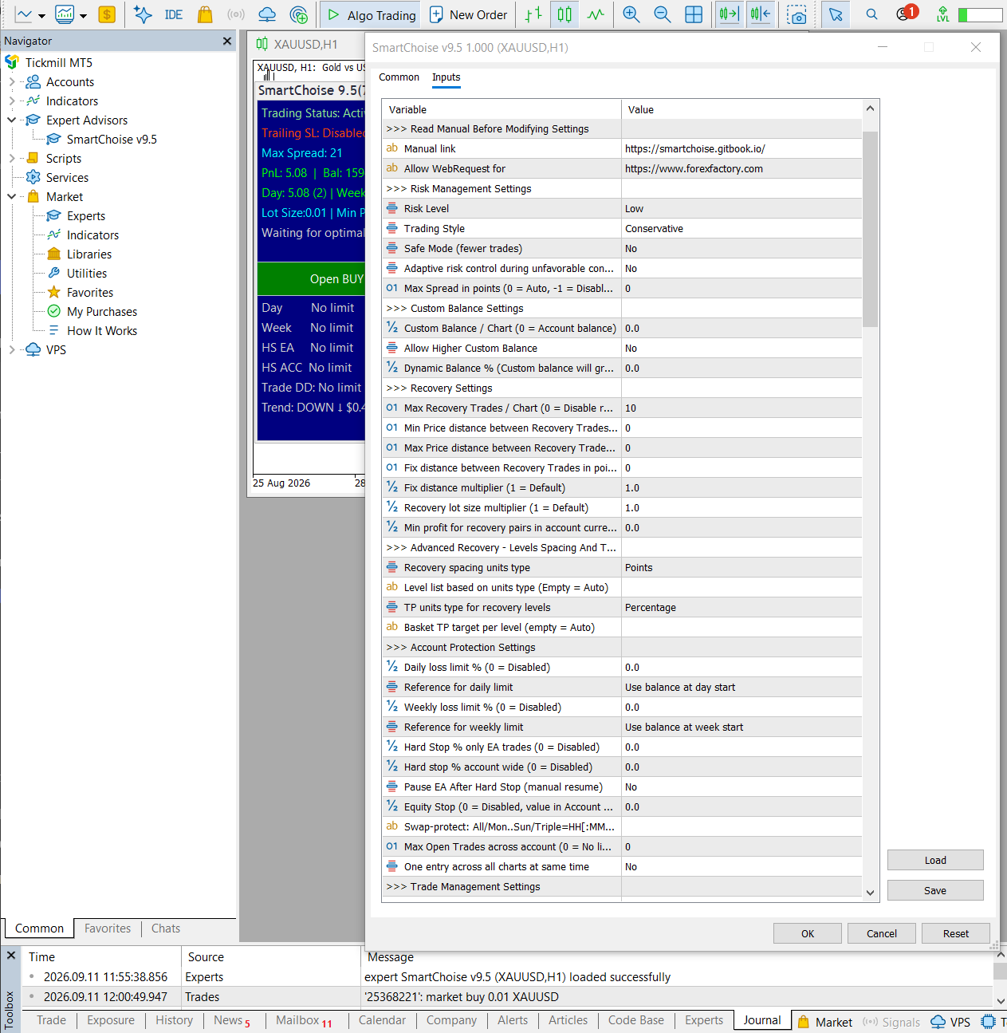Select Favorites under Market
This screenshot has width=1007, height=1033.
(90, 292)
